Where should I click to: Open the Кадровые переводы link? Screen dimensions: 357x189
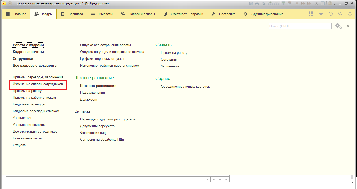29,104
